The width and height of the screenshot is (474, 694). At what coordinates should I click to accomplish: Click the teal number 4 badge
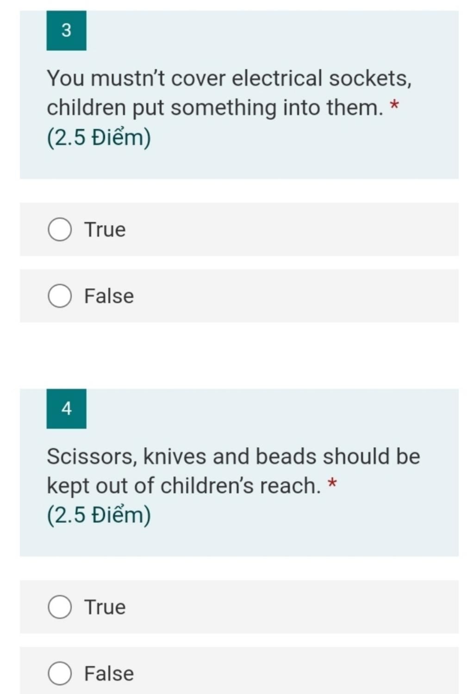66,409
